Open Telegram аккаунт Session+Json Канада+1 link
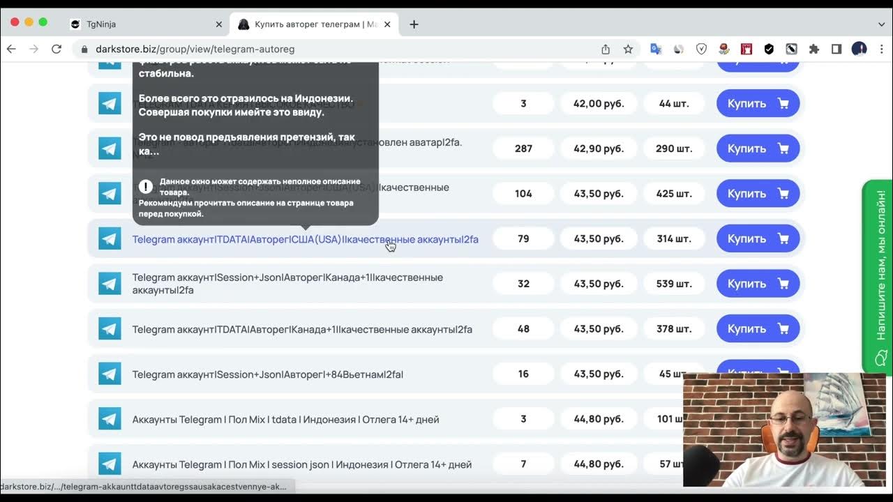 tap(287, 284)
